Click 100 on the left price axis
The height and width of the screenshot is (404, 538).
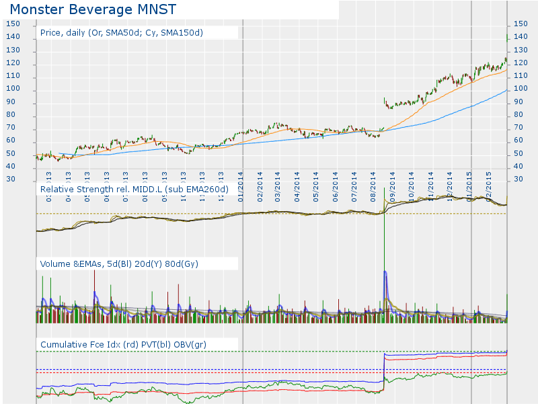click(x=13, y=89)
